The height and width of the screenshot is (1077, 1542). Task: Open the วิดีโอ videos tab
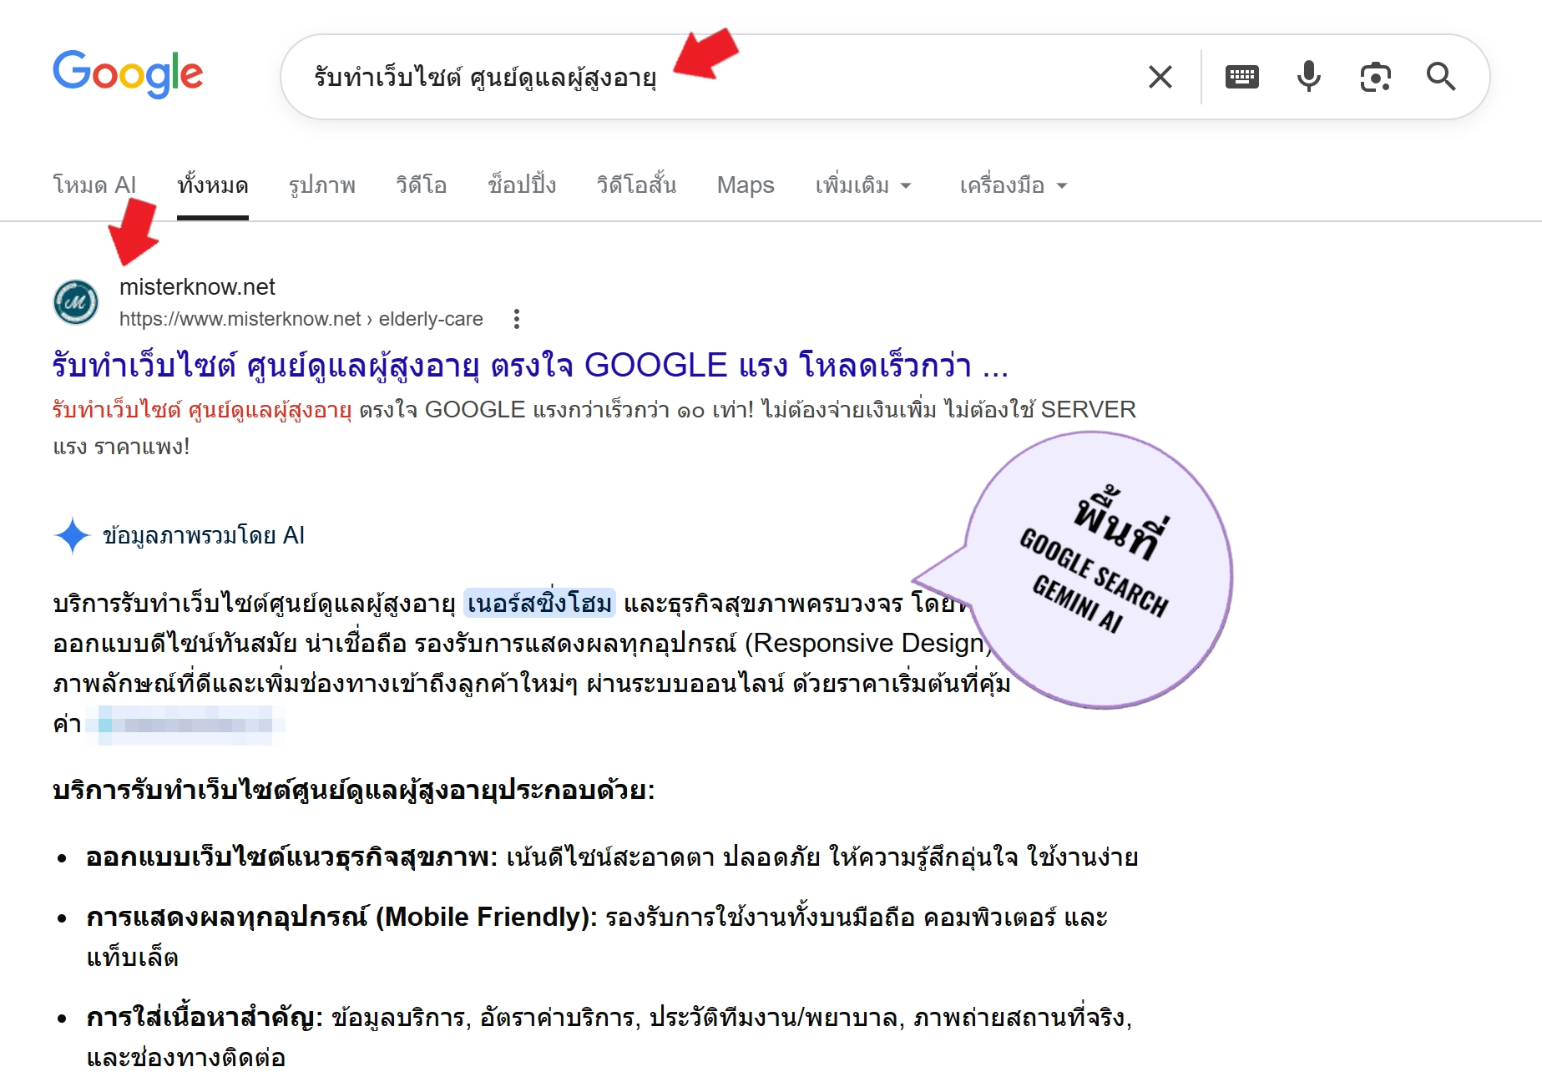click(x=422, y=185)
